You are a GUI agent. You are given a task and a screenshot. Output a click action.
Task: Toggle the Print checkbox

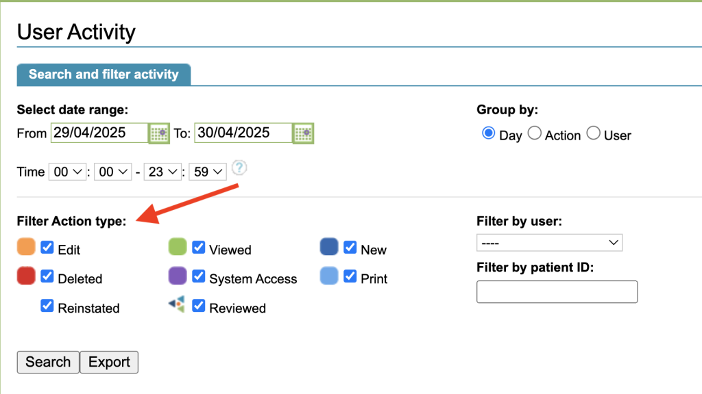coord(350,276)
